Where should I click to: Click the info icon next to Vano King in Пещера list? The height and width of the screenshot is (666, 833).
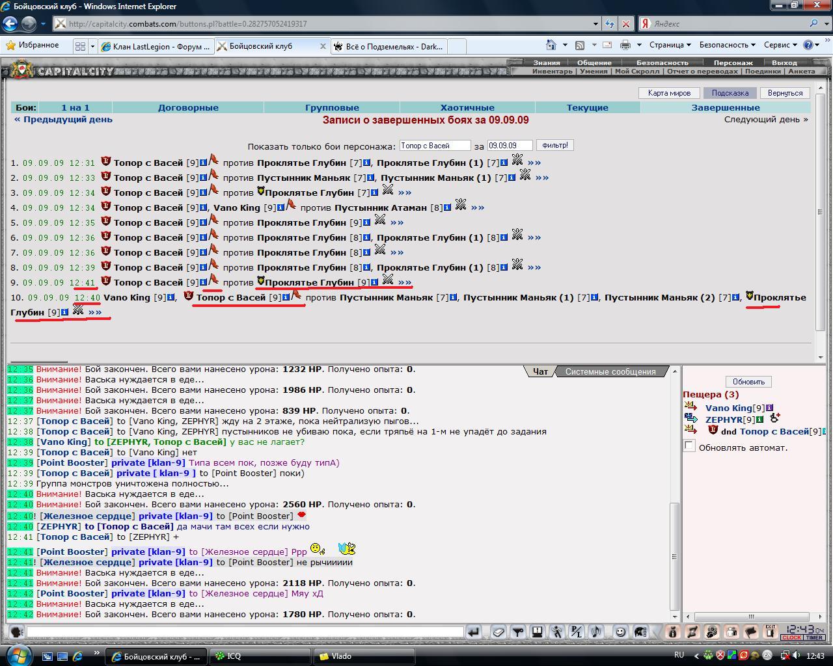point(769,408)
